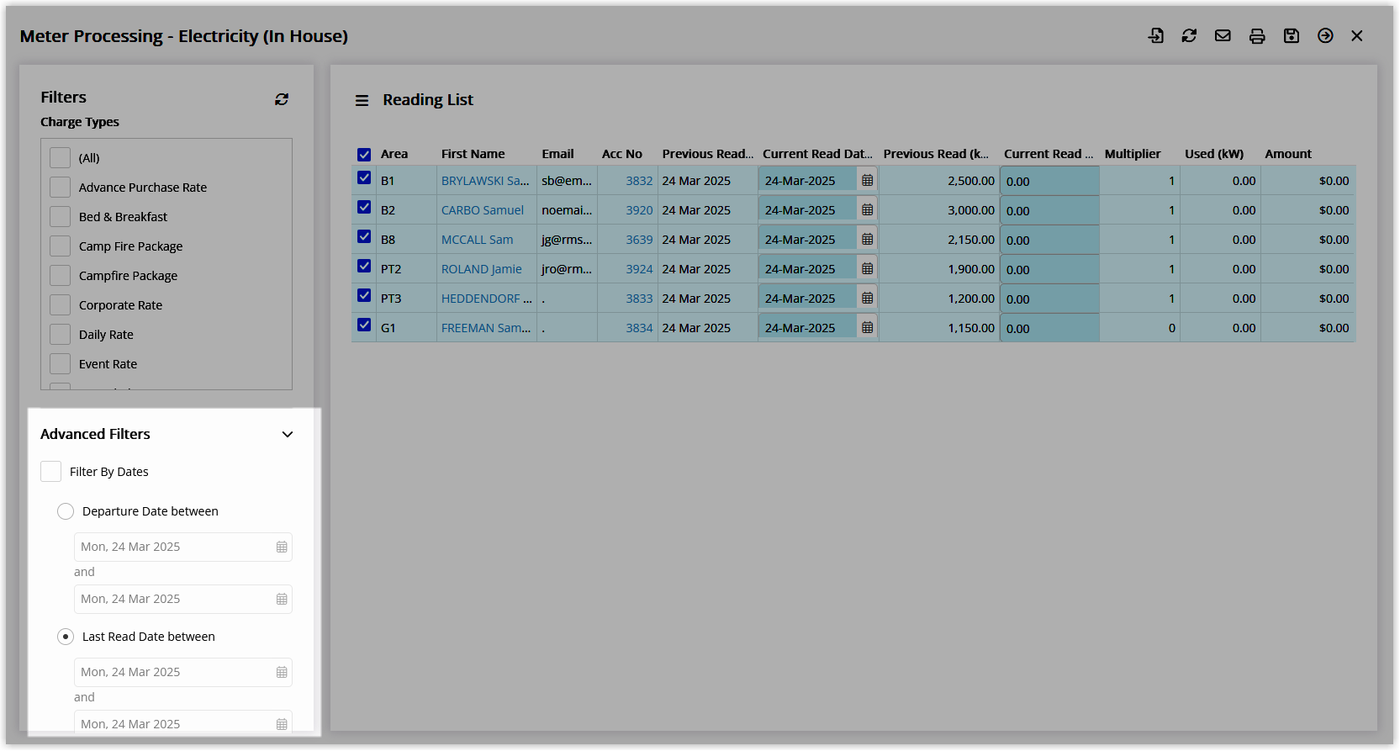Sort by the Area column header
Viewport: 1400px width, 751px height.
[x=394, y=154]
